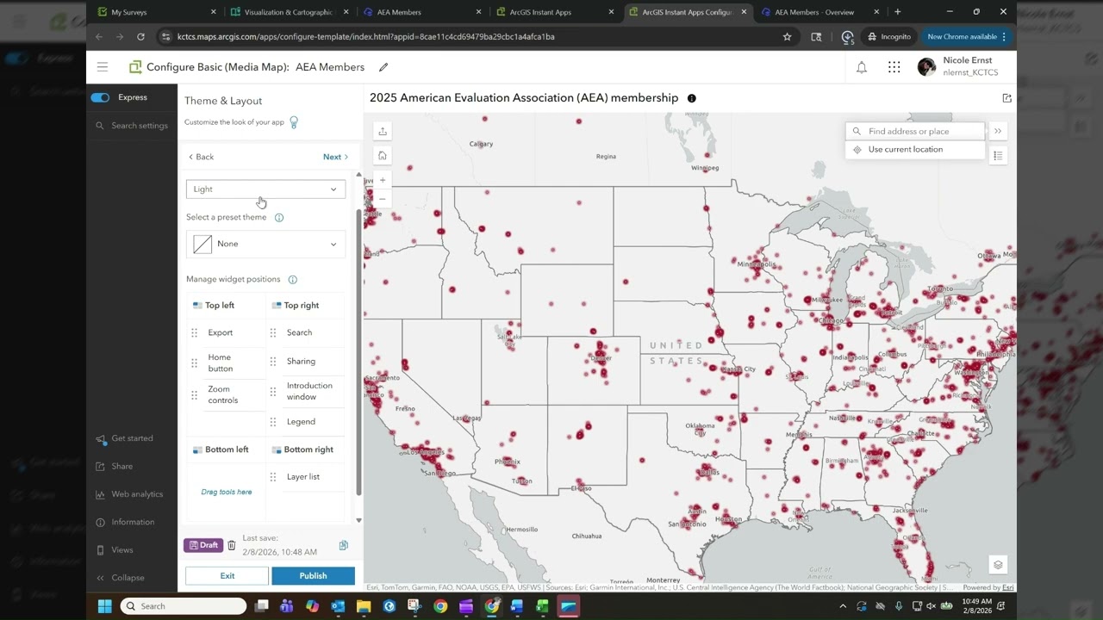1103x620 pixels.
Task: Open the Get started section
Action: tap(125, 439)
